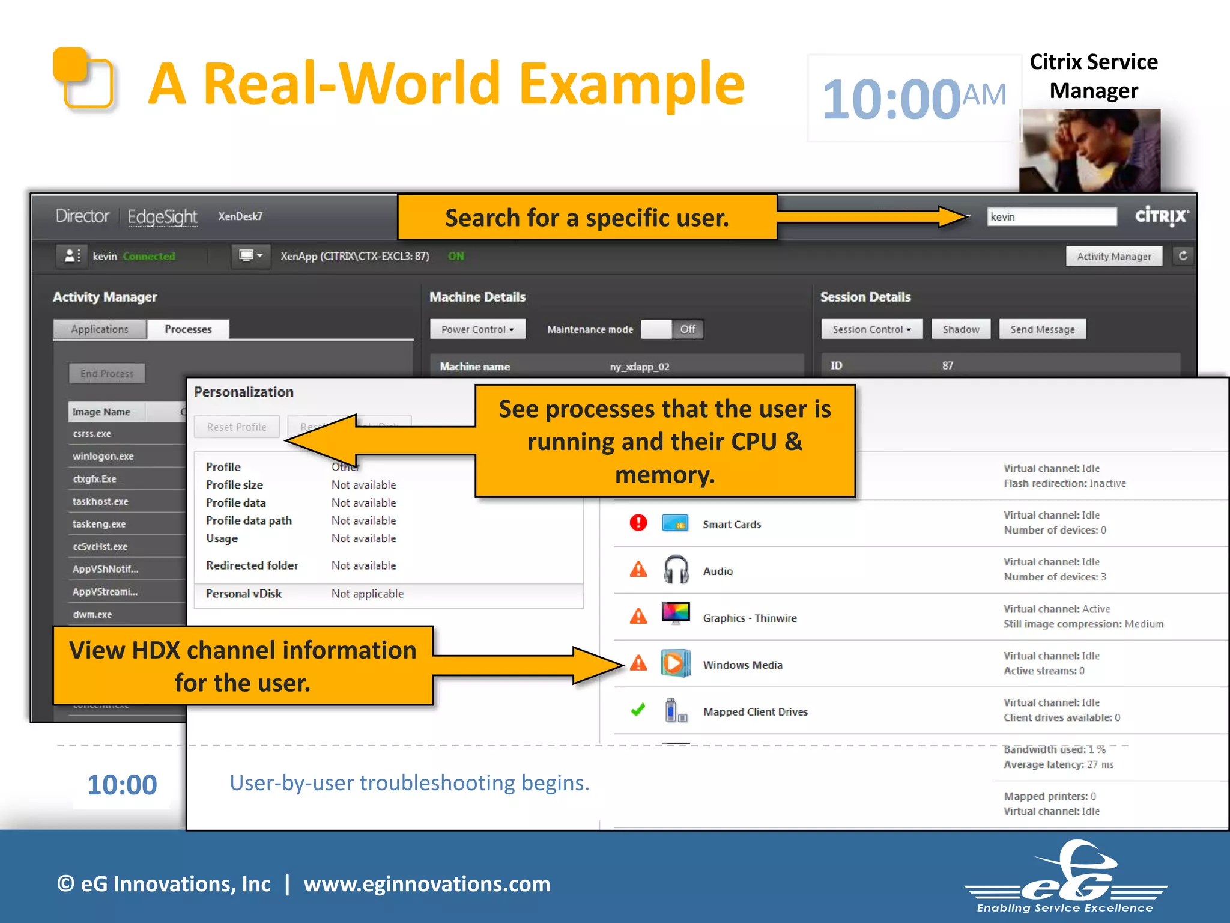Click the kevin Connected user status
1230x923 pixels.
pyautogui.click(x=133, y=257)
